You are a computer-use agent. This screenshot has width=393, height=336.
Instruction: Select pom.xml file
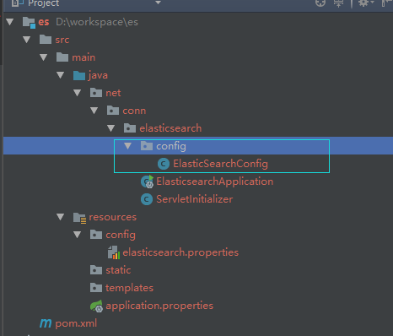tap(76, 323)
